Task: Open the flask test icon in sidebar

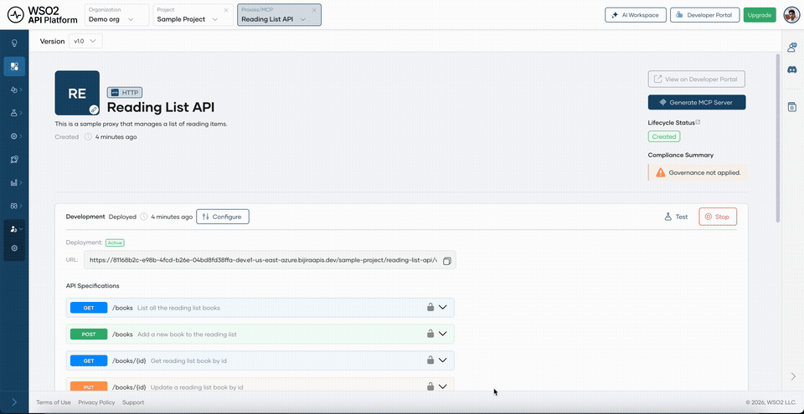Action: click(14, 113)
